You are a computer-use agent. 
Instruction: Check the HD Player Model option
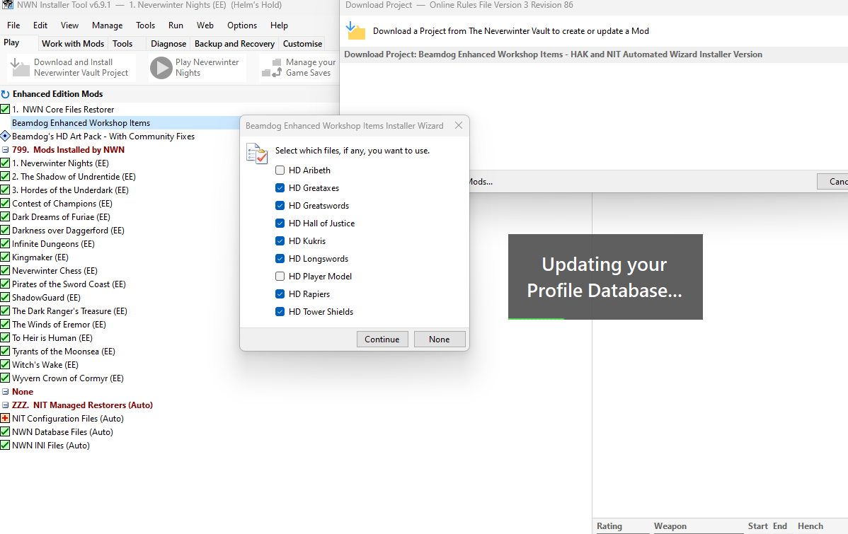click(280, 276)
